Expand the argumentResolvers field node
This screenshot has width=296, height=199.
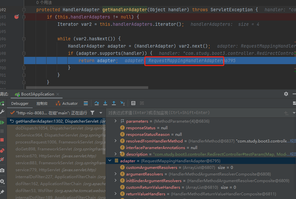point(115,174)
